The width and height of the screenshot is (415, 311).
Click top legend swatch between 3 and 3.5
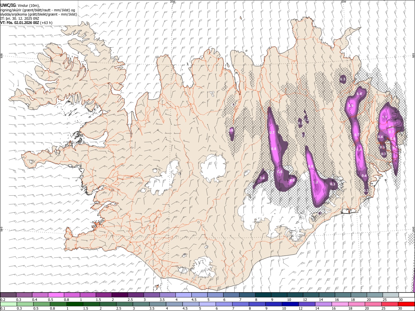[151, 295]
